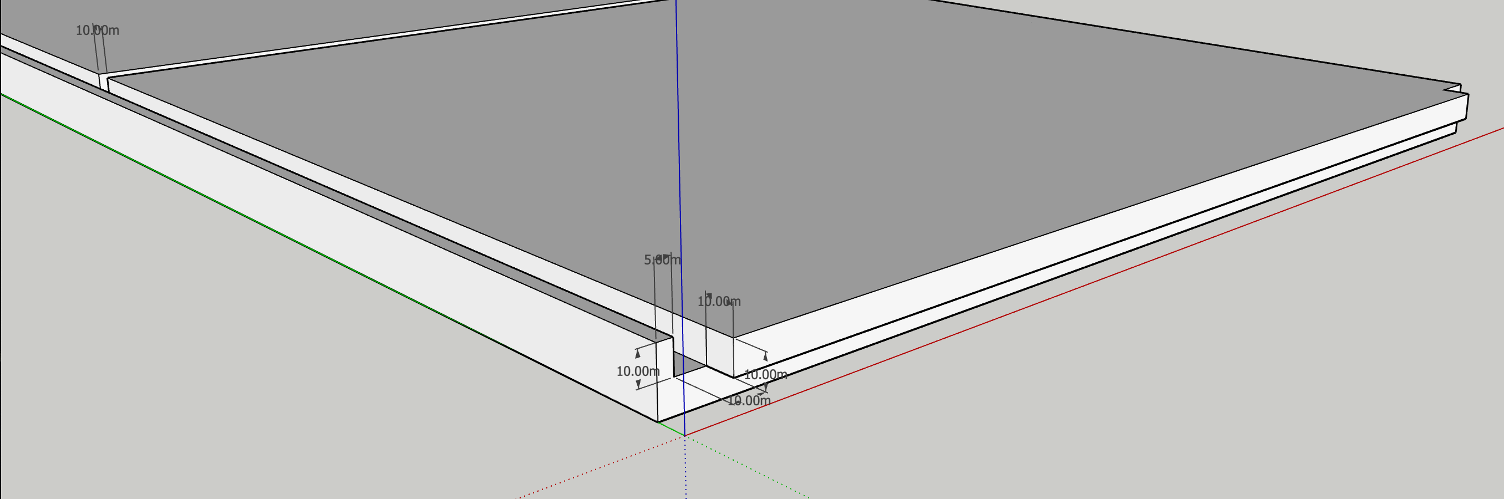Click the small notch at the slab's far right corner
This screenshot has width=1504, height=499.
point(1459,89)
